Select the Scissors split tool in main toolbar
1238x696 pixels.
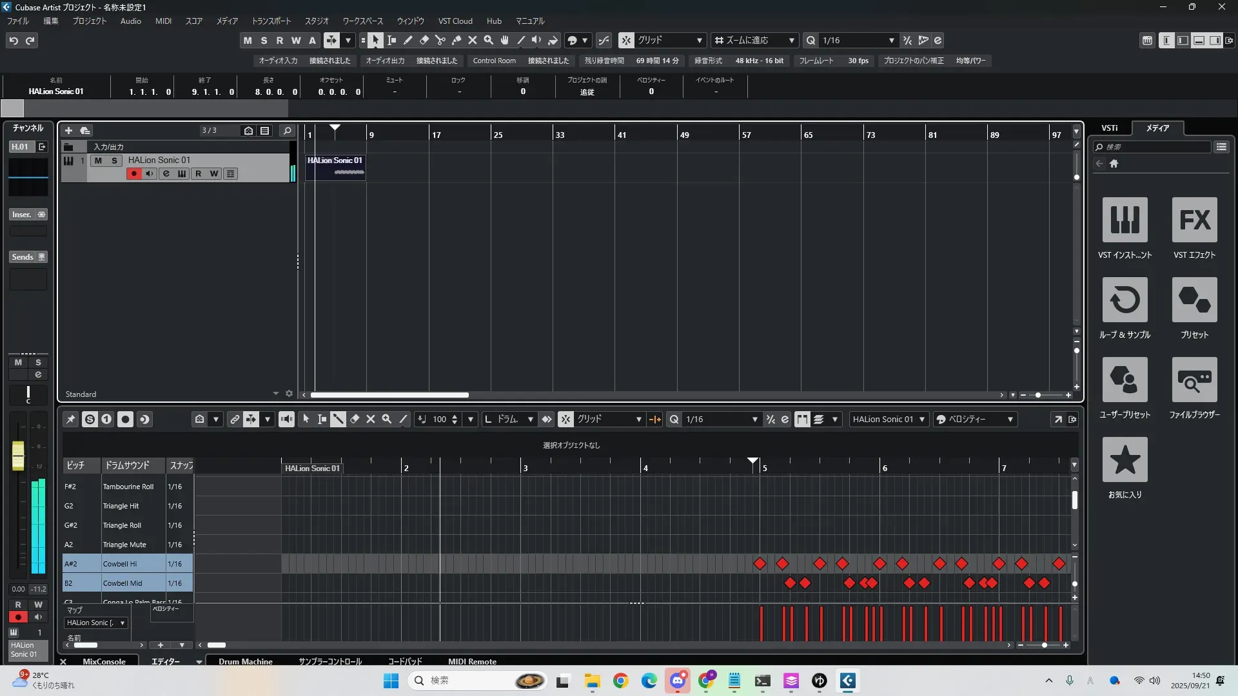click(x=440, y=41)
